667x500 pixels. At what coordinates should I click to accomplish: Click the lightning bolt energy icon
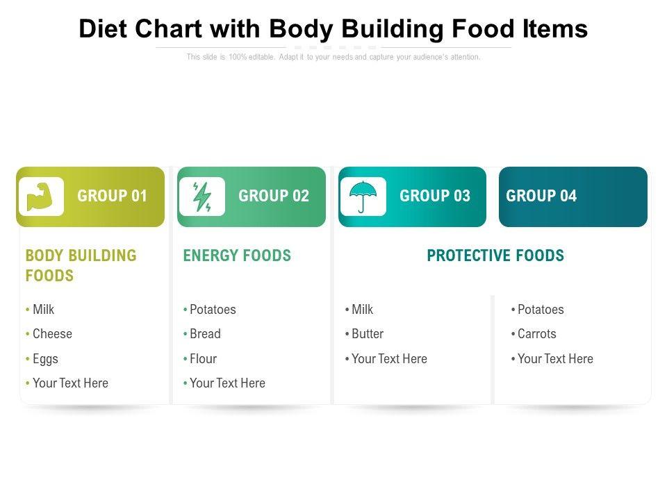(x=201, y=197)
